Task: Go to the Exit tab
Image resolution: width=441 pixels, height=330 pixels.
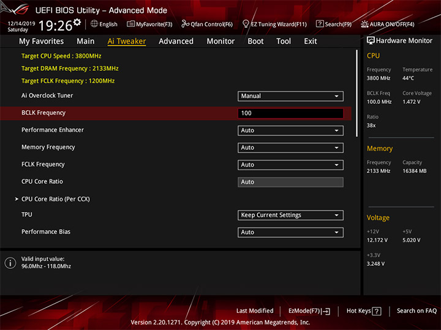Action: click(311, 42)
